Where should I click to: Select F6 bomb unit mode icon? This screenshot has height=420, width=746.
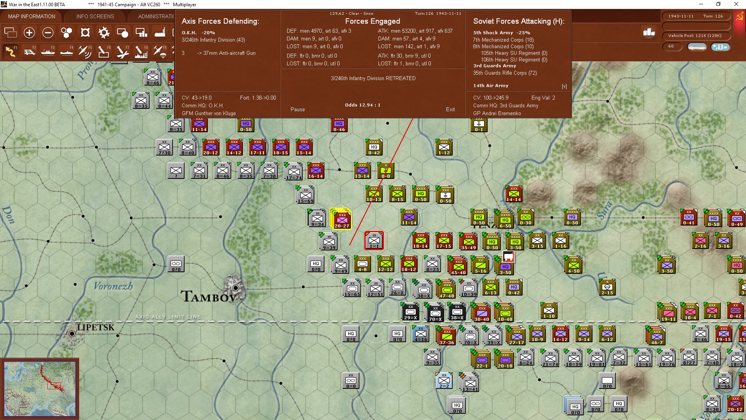point(104,51)
